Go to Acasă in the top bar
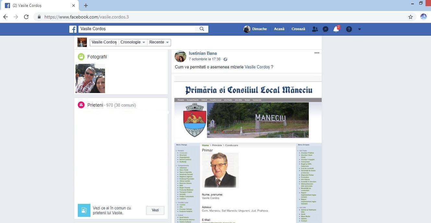The image size is (431, 223). 279,29
